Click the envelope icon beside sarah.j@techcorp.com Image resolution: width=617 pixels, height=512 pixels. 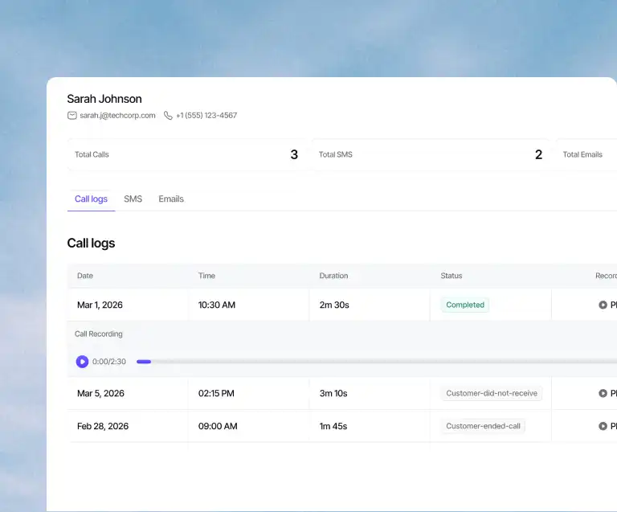click(72, 115)
